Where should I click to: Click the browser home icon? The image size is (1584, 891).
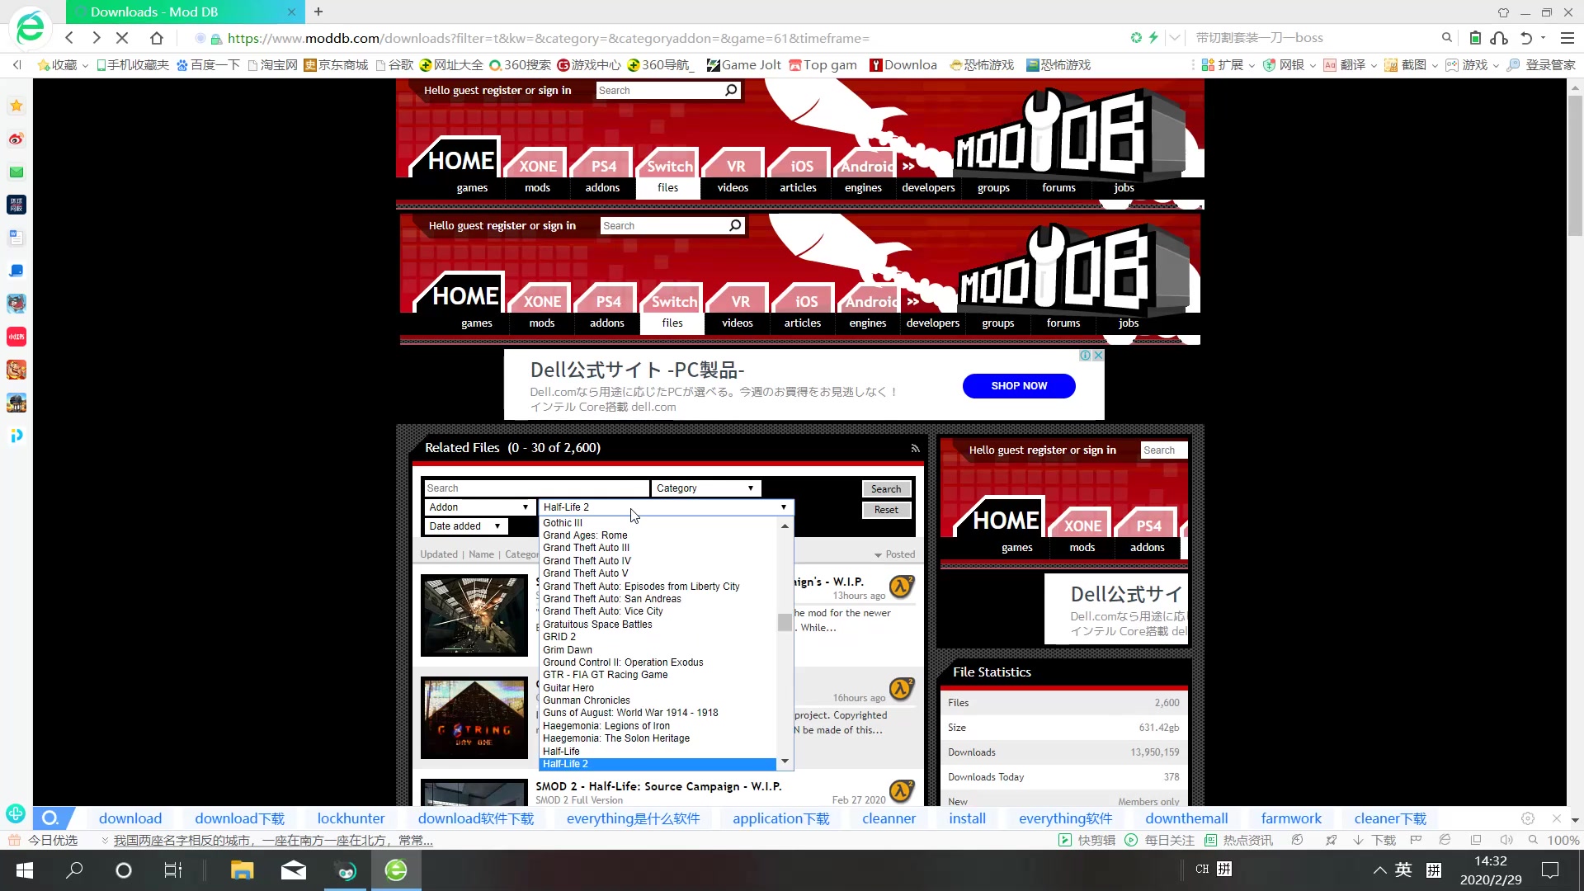pyautogui.click(x=157, y=38)
